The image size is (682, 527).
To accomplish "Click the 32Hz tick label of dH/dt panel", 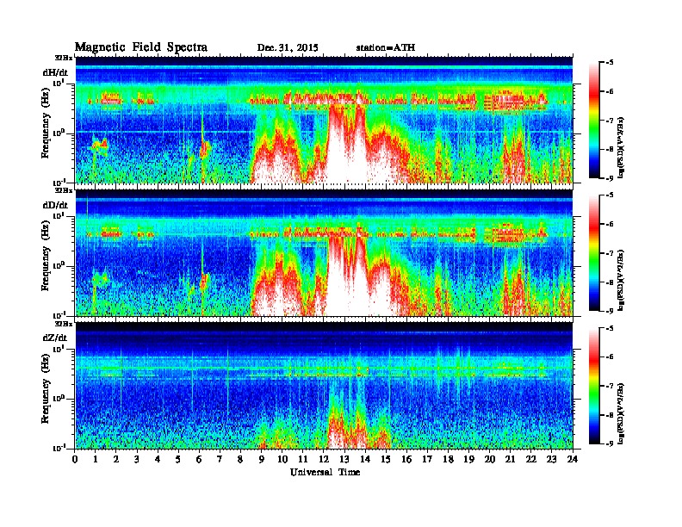I will [x=64, y=58].
